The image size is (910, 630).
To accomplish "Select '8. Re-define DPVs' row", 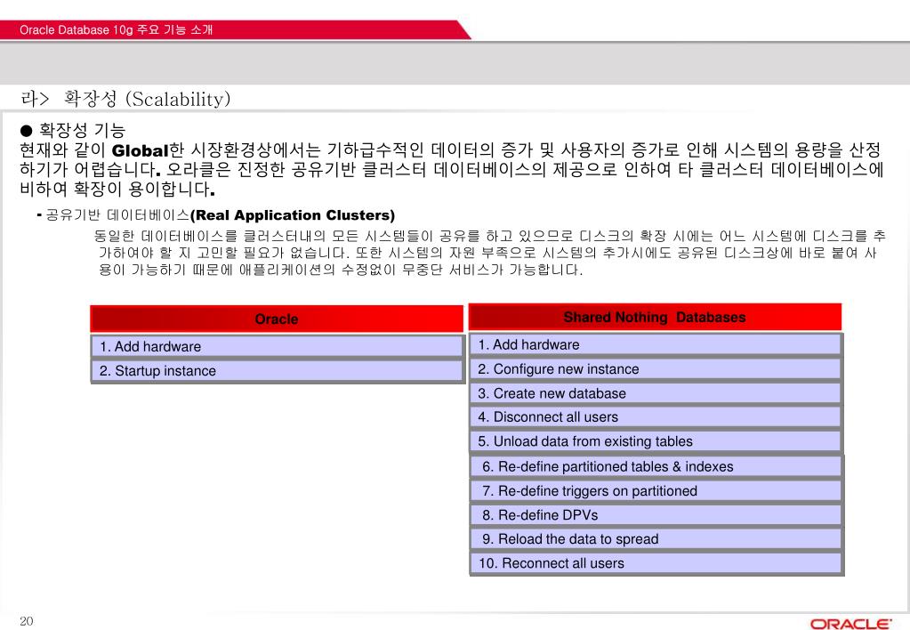I will pos(656,515).
